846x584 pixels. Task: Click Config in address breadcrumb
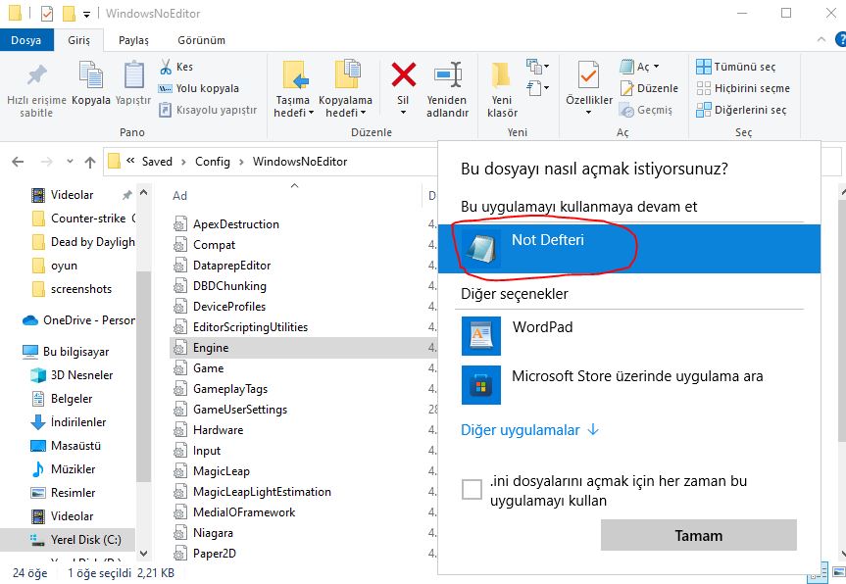pyautogui.click(x=213, y=162)
